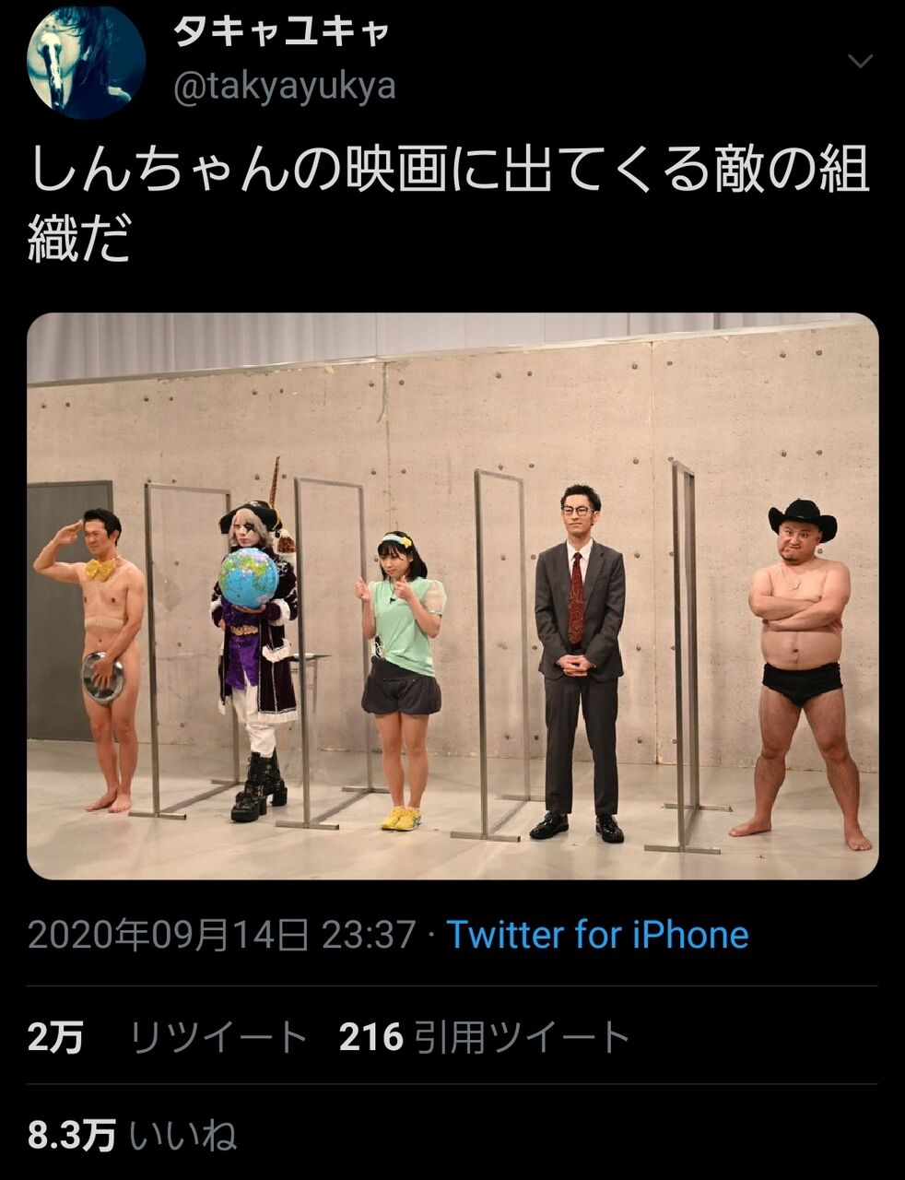Open the タキャユキャ profile avatar
This screenshot has height=1180, width=905.
[88, 61]
